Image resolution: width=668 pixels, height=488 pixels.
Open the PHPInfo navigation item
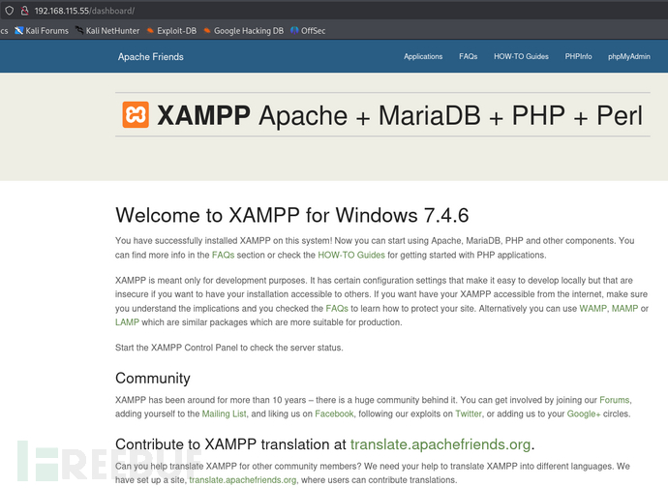coord(578,56)
